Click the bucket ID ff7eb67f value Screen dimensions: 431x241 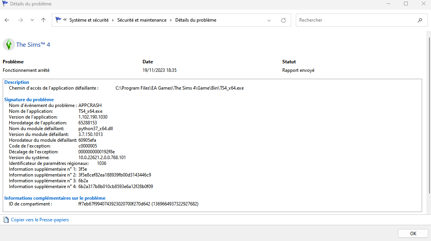[138, 204]
